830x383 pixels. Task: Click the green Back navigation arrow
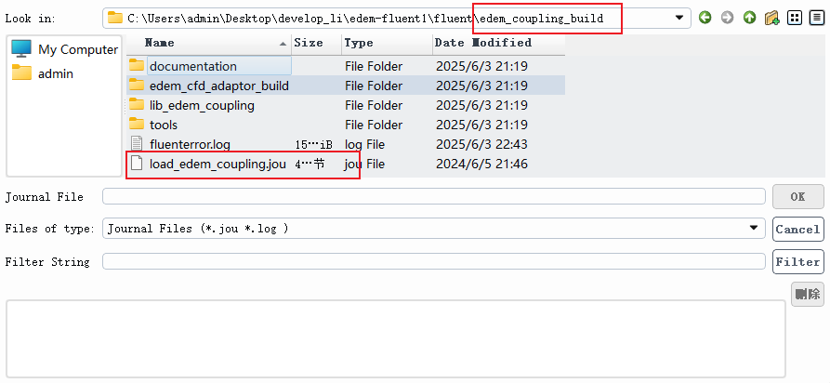pyautogui.click(x=705, y=18)
